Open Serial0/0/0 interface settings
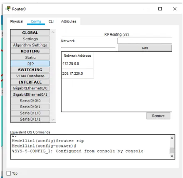Image resolution: width=183 pixels, height=178 pixels. click(30, 101)
